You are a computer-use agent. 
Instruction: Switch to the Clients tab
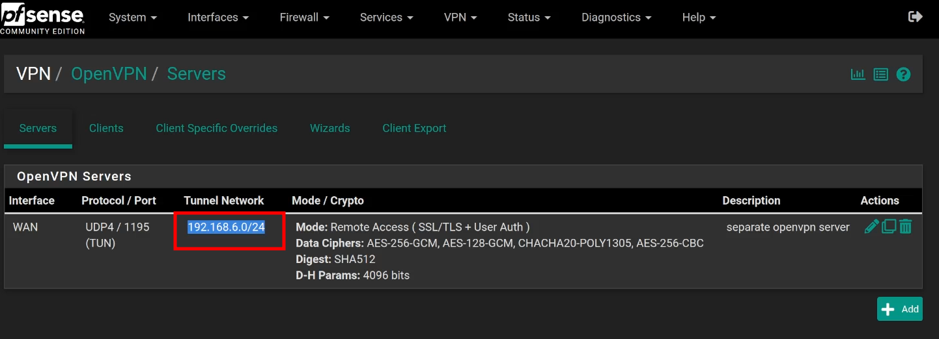[106, 128]
